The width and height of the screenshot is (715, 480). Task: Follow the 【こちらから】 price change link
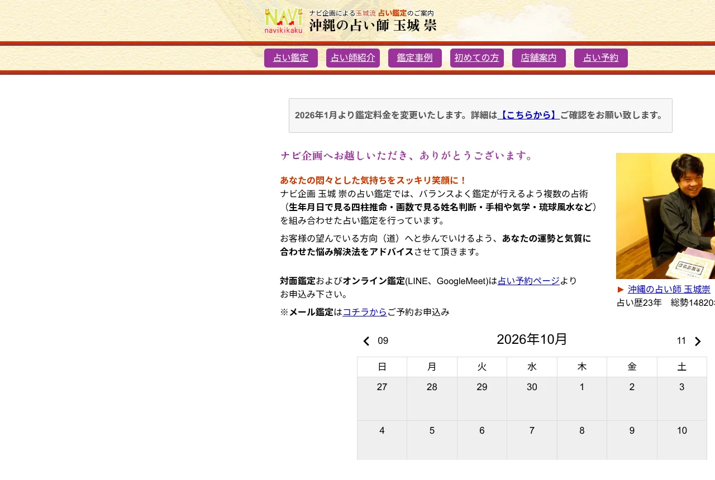click(x=528, y=115)
